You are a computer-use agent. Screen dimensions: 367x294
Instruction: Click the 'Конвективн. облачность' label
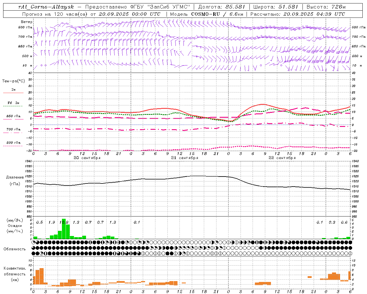click(x=15, y=271)
